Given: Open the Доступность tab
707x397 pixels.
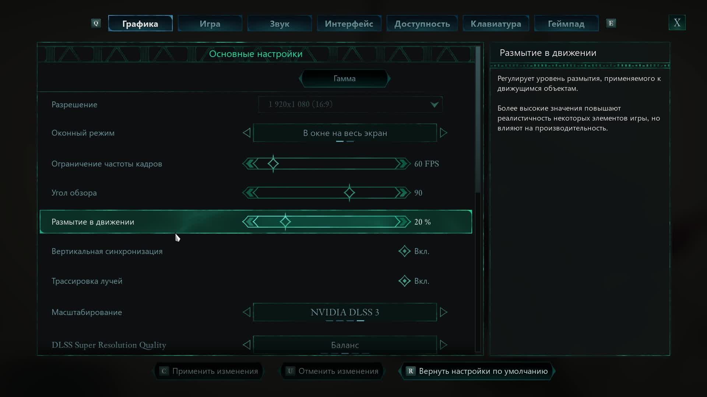Looking at the screenshot, I should coord(422,23).
